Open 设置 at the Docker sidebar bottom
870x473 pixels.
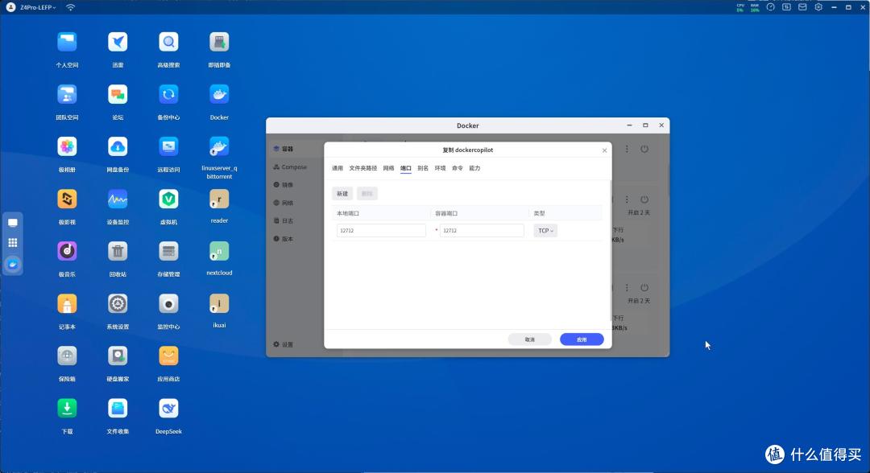point(283,344)
